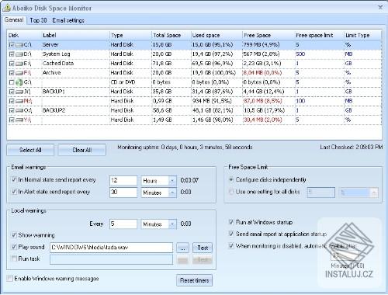Toggle auto-enable when monitoring is disabled

tap(231, 245)
